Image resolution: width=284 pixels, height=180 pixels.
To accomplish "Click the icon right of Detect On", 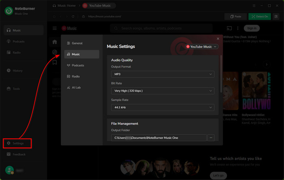I will click(x=276, y=17).
